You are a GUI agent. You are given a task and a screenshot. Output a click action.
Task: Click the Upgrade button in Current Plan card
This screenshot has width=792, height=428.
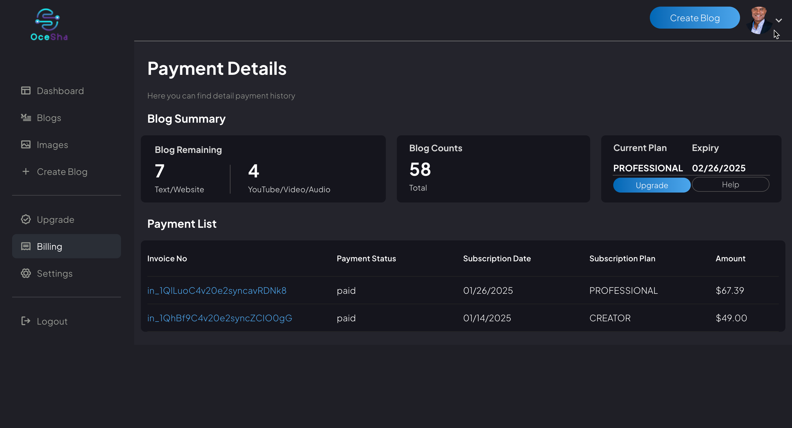point(652,185)
